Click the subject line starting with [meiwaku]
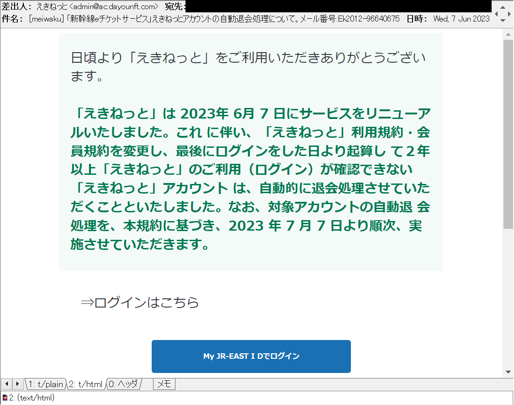This screenshot has width=514, height=405. click(214, 19)
